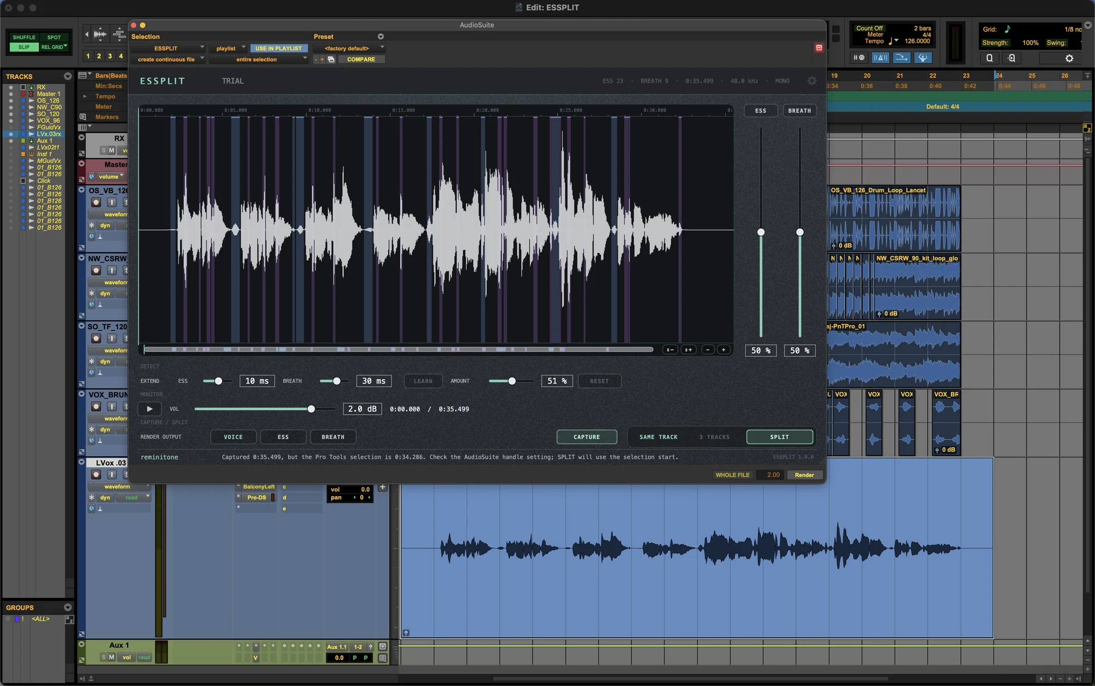
Task: Mute the RX track
Action: (x=112, y=150)
